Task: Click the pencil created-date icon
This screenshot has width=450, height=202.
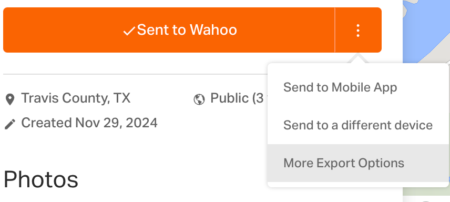Action: [x=10, y=125]
